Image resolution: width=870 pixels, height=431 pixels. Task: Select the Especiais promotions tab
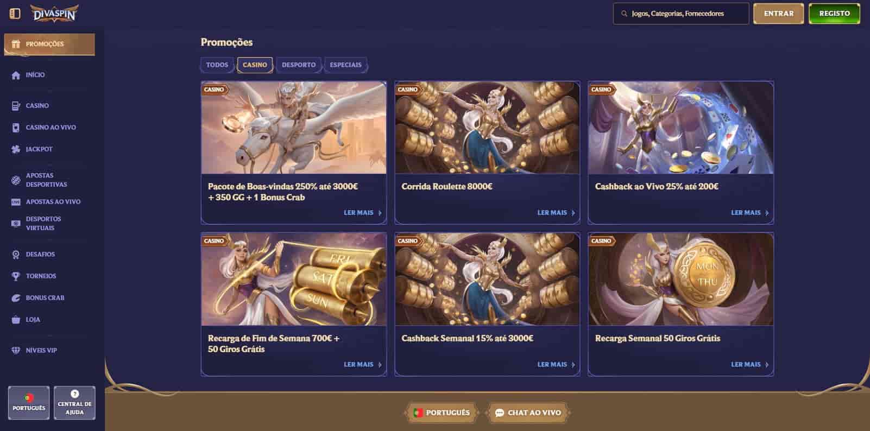345,65
